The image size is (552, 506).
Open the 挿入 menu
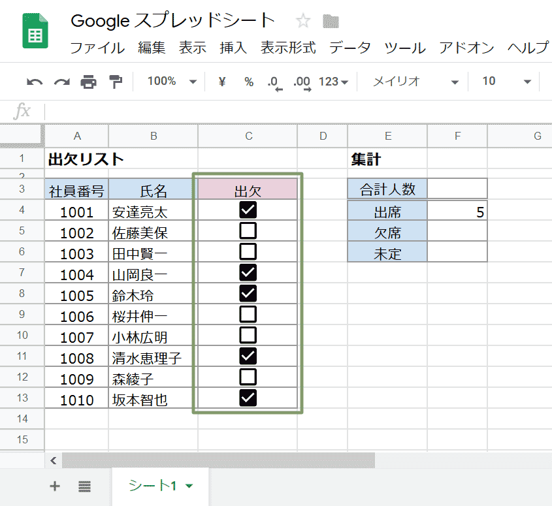[x=234, y=48]
